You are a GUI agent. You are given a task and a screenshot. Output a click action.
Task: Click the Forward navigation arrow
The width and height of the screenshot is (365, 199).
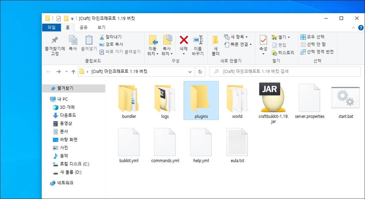pos(58,72)
